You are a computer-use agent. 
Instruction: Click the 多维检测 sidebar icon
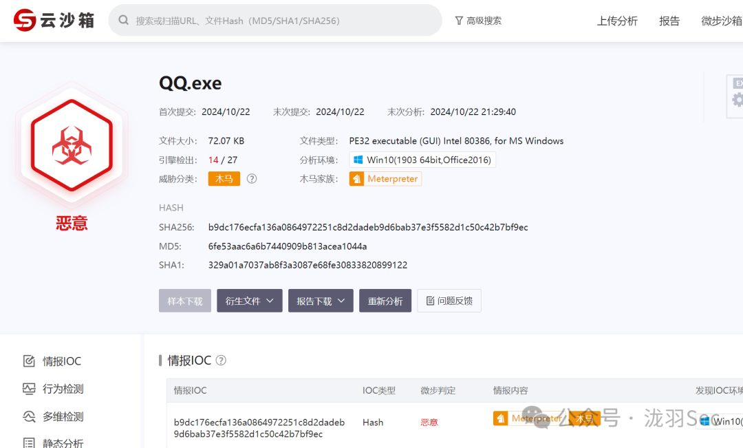(29, 417)
